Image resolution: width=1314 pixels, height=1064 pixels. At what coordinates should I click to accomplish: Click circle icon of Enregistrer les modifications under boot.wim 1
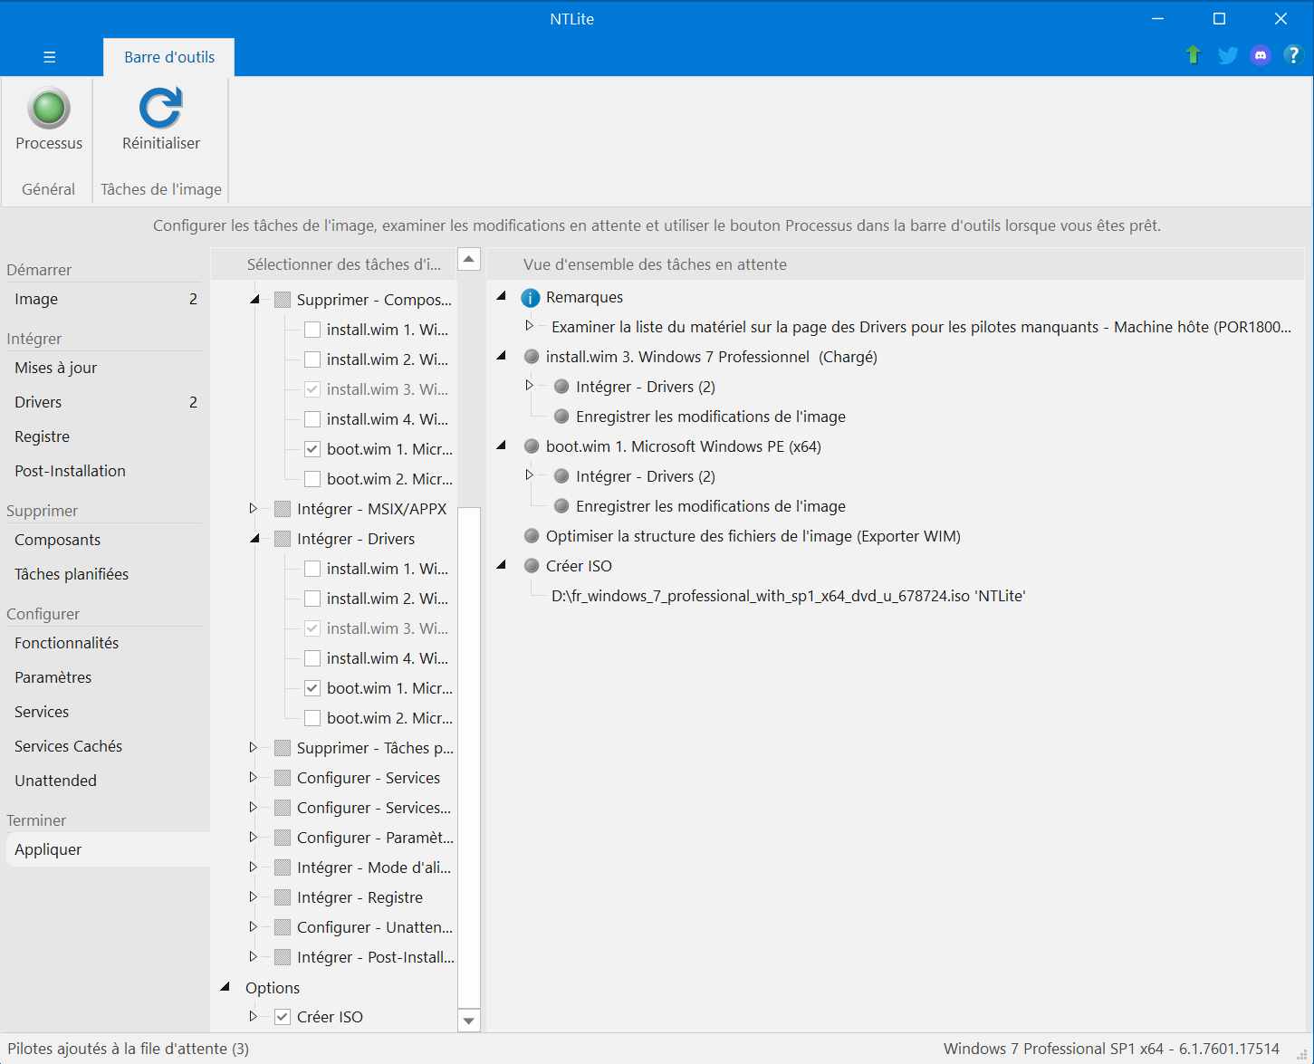coord(561,506)
